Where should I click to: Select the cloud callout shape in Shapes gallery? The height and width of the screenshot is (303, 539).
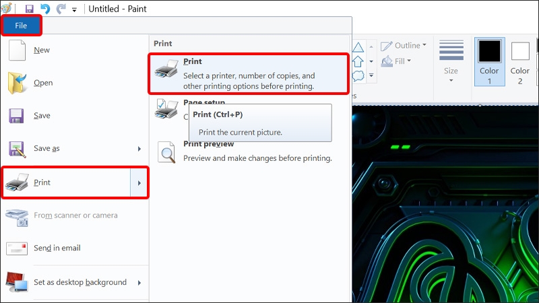[x=358, y=75]
